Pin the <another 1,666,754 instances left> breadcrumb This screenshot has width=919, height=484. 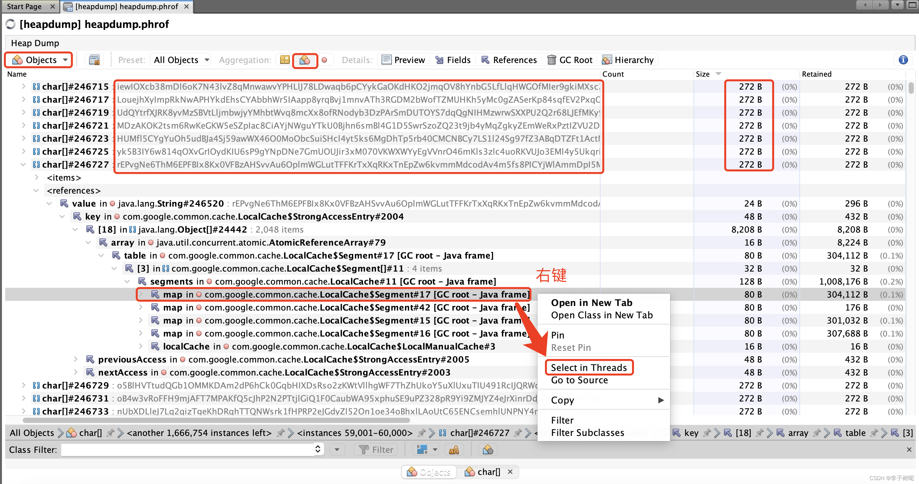(x=281, y=433)
